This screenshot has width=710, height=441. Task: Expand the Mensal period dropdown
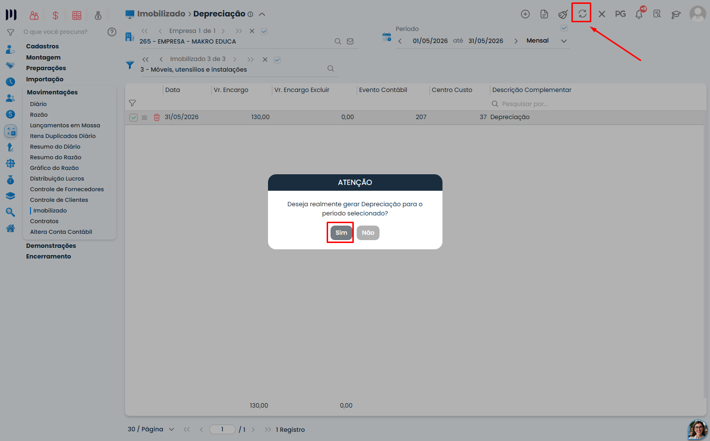click(x=564, y=41)
